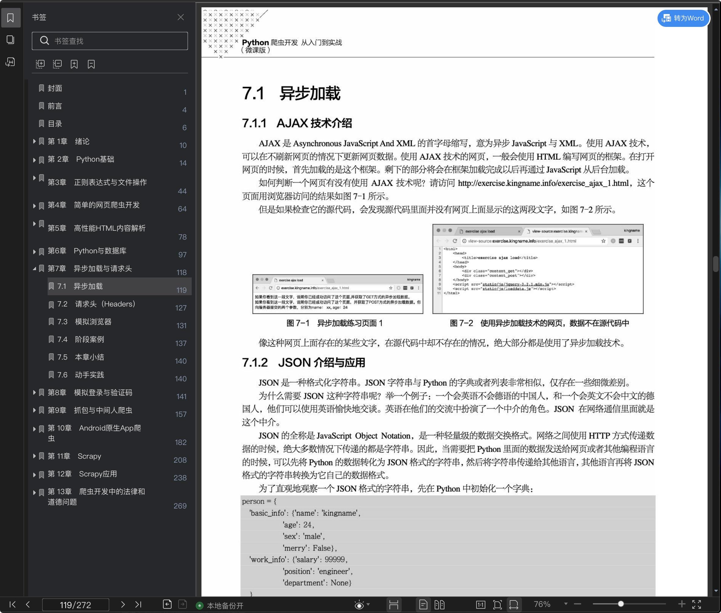721x613 pixels.
Task: Close the bookmarks panel
Action: point(180,17)
